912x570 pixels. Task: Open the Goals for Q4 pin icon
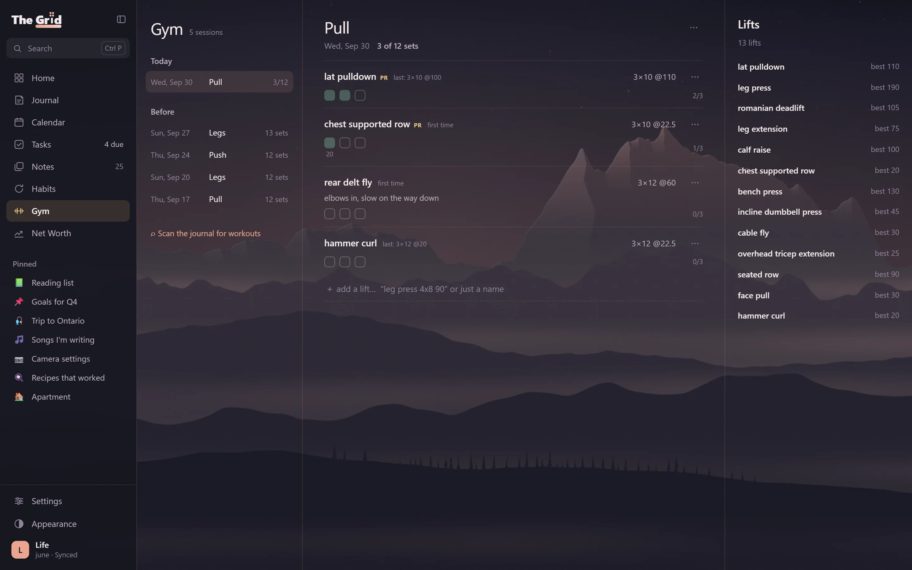click(x=19, y=301)
